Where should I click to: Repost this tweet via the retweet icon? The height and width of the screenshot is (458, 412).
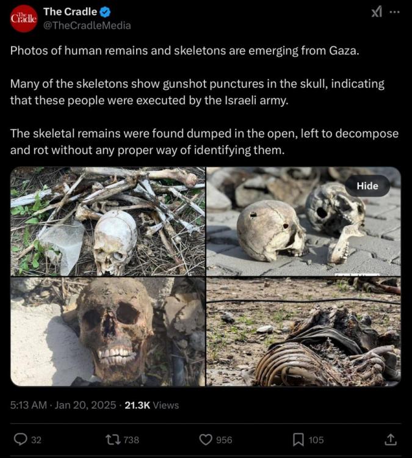(x=113, y=440)
